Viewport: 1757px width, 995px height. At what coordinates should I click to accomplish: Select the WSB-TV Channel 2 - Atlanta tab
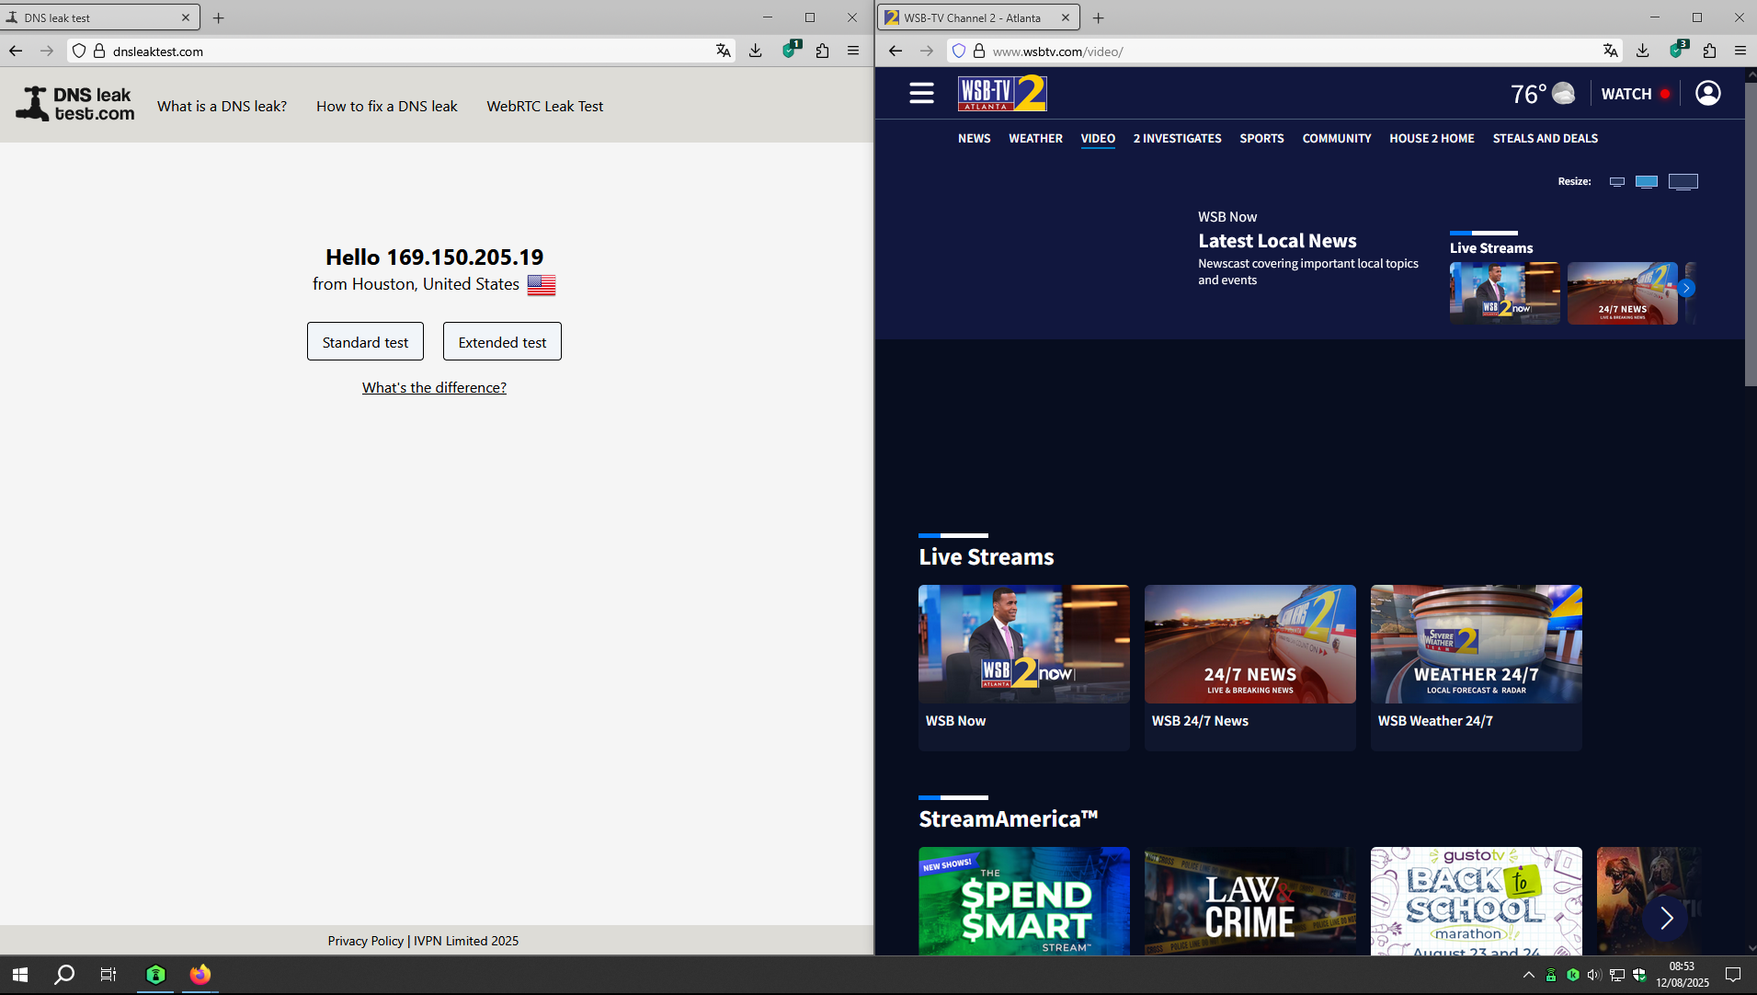979,17
